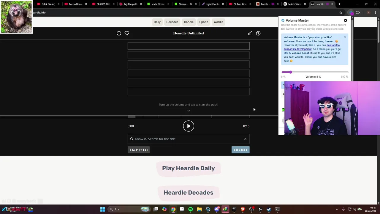Open File Explorer from the taskbar

pyautogui.click(x=199, y=209)
